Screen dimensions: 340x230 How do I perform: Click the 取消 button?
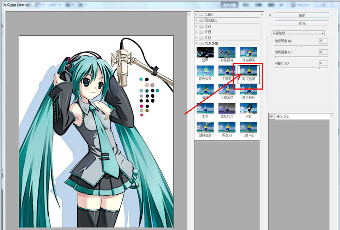click(301, 23)
